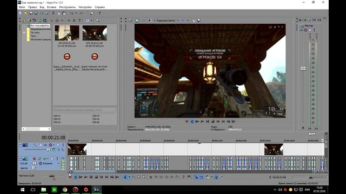Image resolution: width=346 pixels, height=194 pixels.
Task: Open project Properties icon in main toolbar
Action: pos(46,13)
